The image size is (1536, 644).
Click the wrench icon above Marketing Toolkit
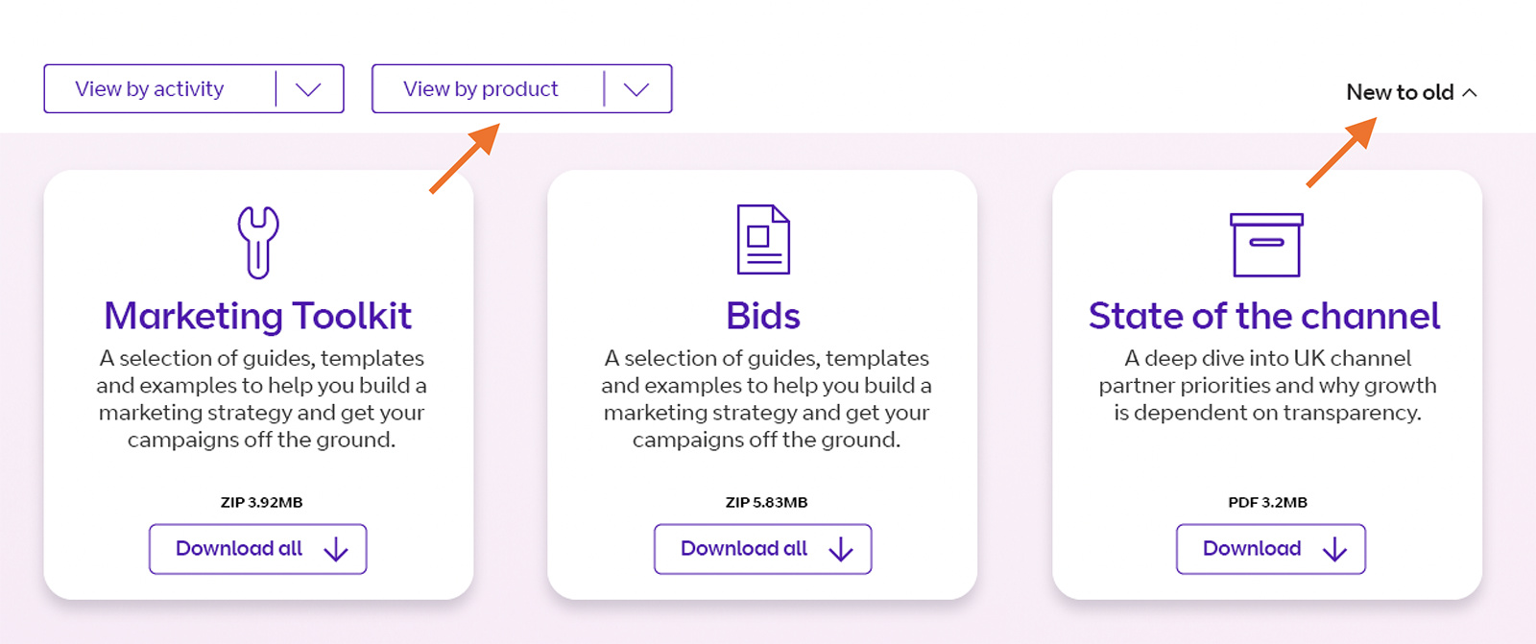click(x=258, y=242)
